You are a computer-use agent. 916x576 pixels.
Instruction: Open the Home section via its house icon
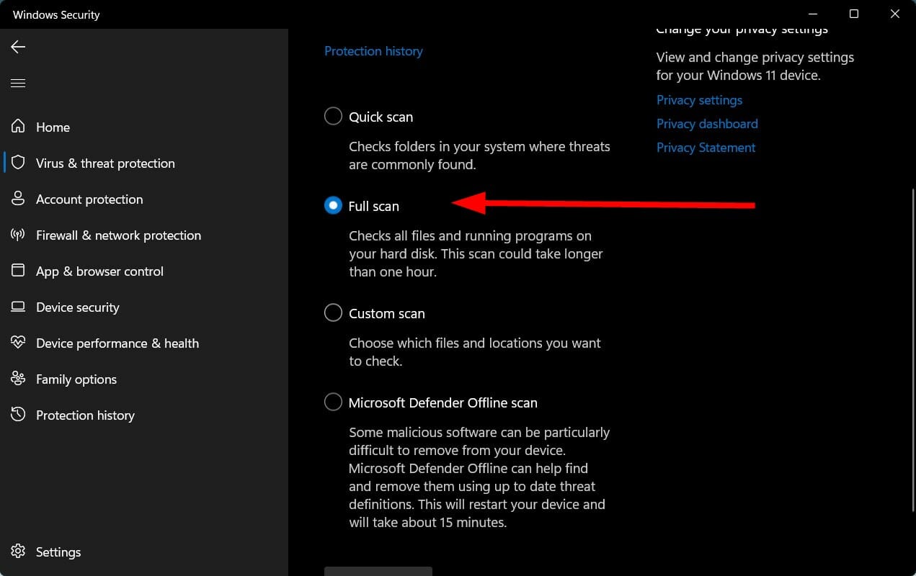pos(17,127)
